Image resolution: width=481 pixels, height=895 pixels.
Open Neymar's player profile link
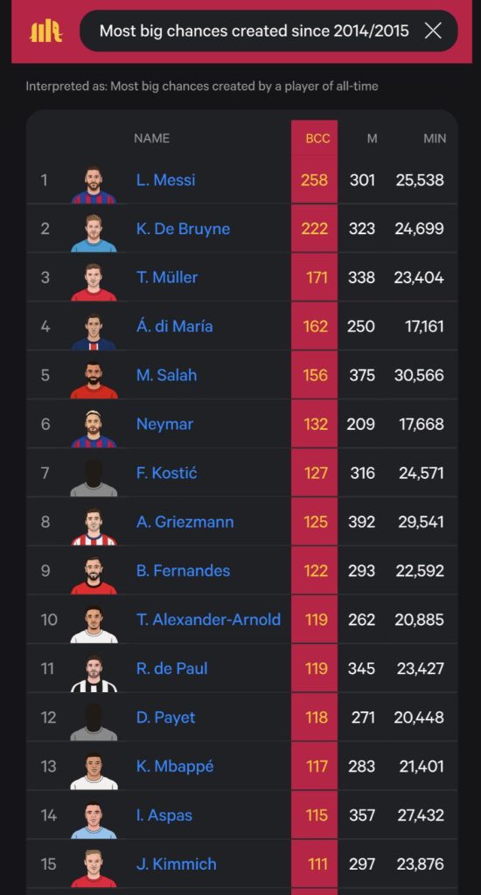point(164,424)
